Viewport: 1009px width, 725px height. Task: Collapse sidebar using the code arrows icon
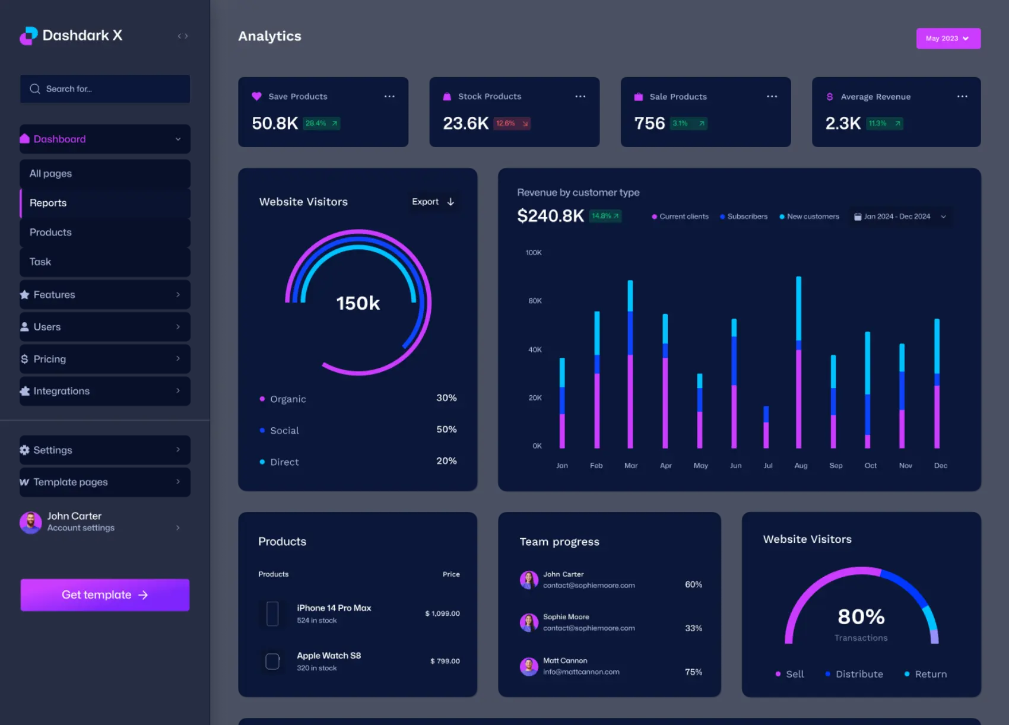click(183, 36)
